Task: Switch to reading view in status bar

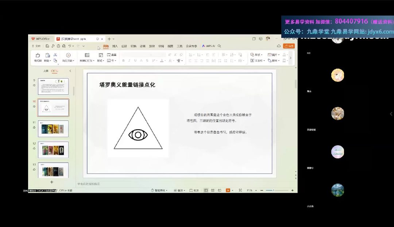Action: 219,190
